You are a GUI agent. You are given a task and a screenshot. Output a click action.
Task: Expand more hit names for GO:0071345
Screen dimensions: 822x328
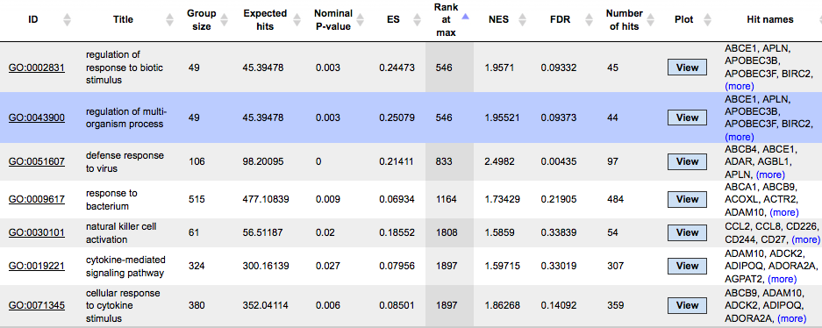pyautogui.click(x=791, y=318)
